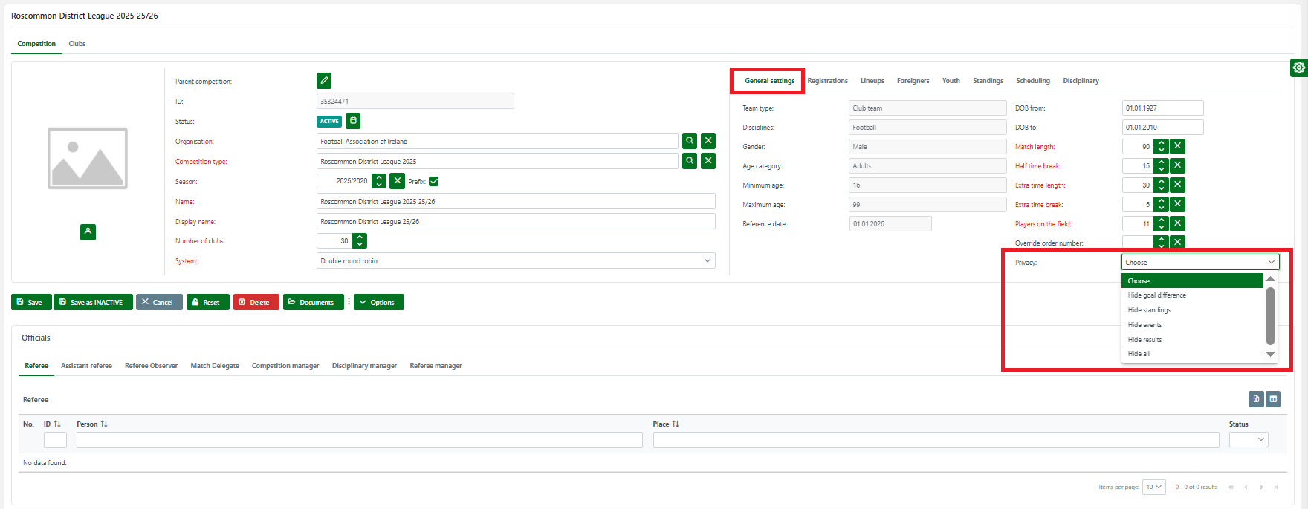The height and width of the screenshot is (509, 1308).
Task: Click the edit pencil icon for Parent competition
Action: pyautogui.click(x=324, y=81)
